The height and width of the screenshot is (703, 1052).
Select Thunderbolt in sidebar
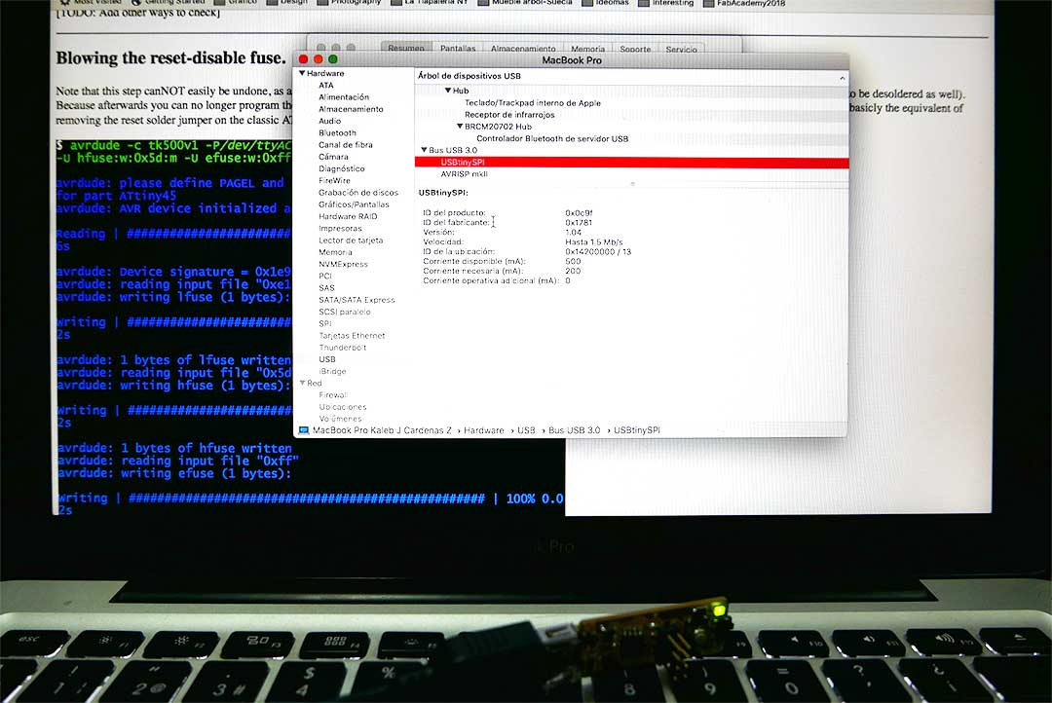pos(343,348)
